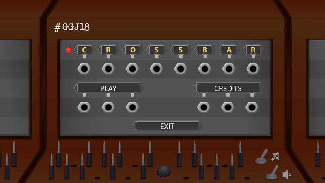This screenshot has height=183, width=325.
Task: Click the jack socket under letter O
Action: (x=133, y=69)
